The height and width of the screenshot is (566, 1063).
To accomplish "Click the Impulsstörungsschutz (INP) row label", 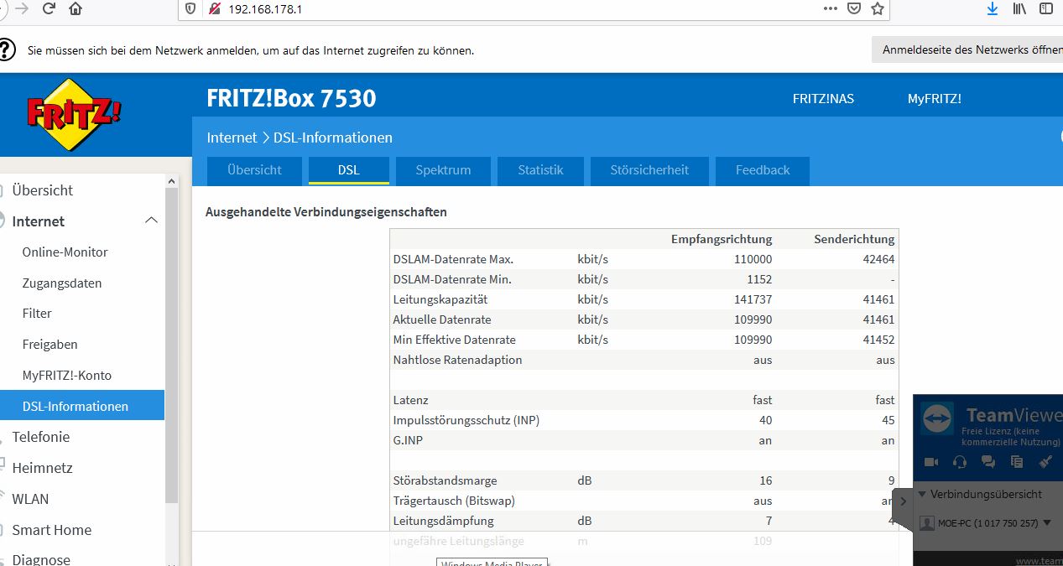I will pos(466,420).
